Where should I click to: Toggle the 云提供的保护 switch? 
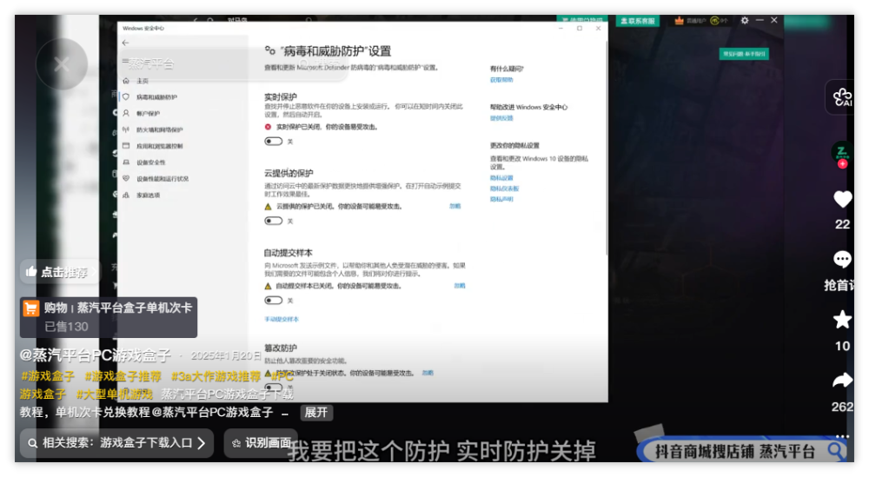(273, 221)
